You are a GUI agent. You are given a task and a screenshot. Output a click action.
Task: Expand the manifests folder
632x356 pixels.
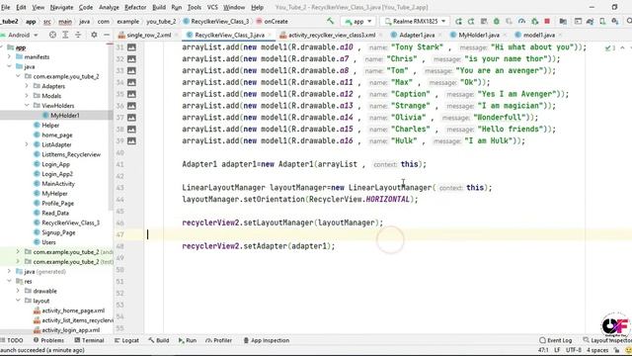tap(9, 57)
